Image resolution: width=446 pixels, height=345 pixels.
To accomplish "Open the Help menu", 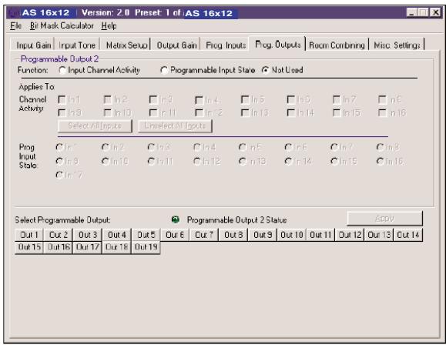I will [x=109, y=26].
